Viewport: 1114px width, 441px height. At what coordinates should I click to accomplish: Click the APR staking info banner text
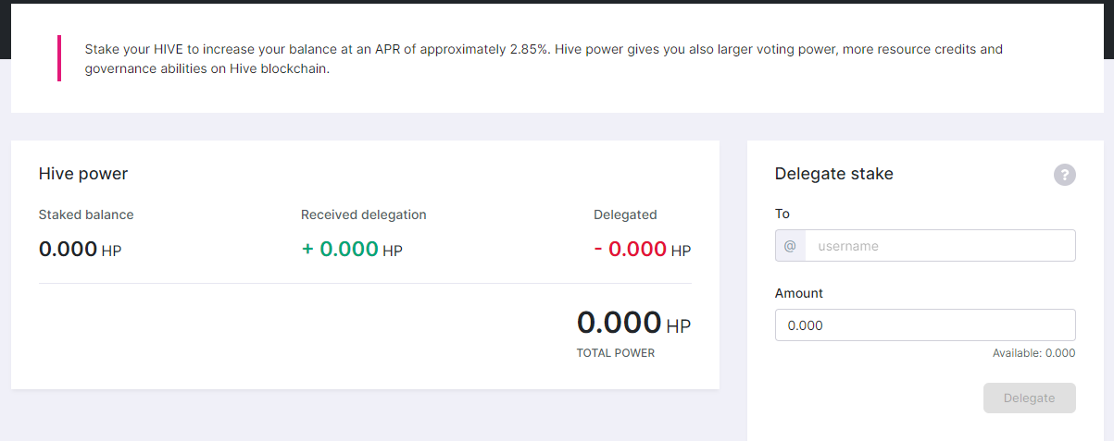[x=544, y=58]
